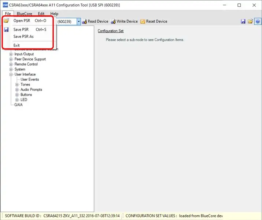The image size is (262, 220).
Task: Select the Audio Prompts tree item label
Action: pos(31,89)
